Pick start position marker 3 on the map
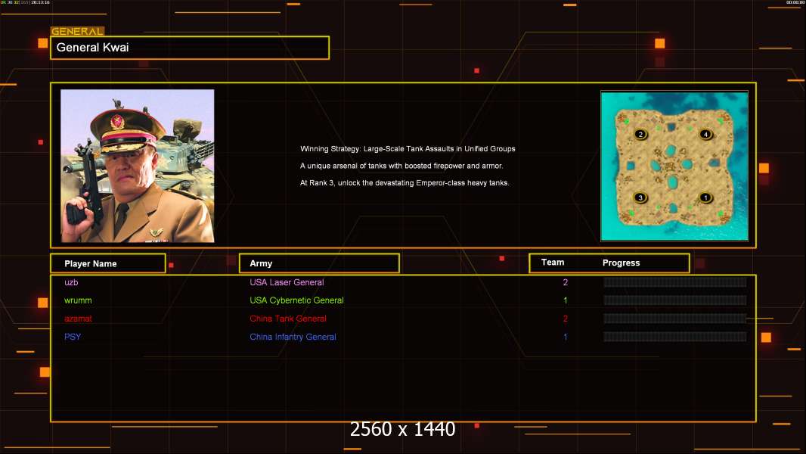This screenshot has height=454, width=806. (640, 197)
